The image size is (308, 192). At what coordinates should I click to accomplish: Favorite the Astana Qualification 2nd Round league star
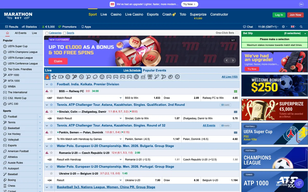pos(51,105)
